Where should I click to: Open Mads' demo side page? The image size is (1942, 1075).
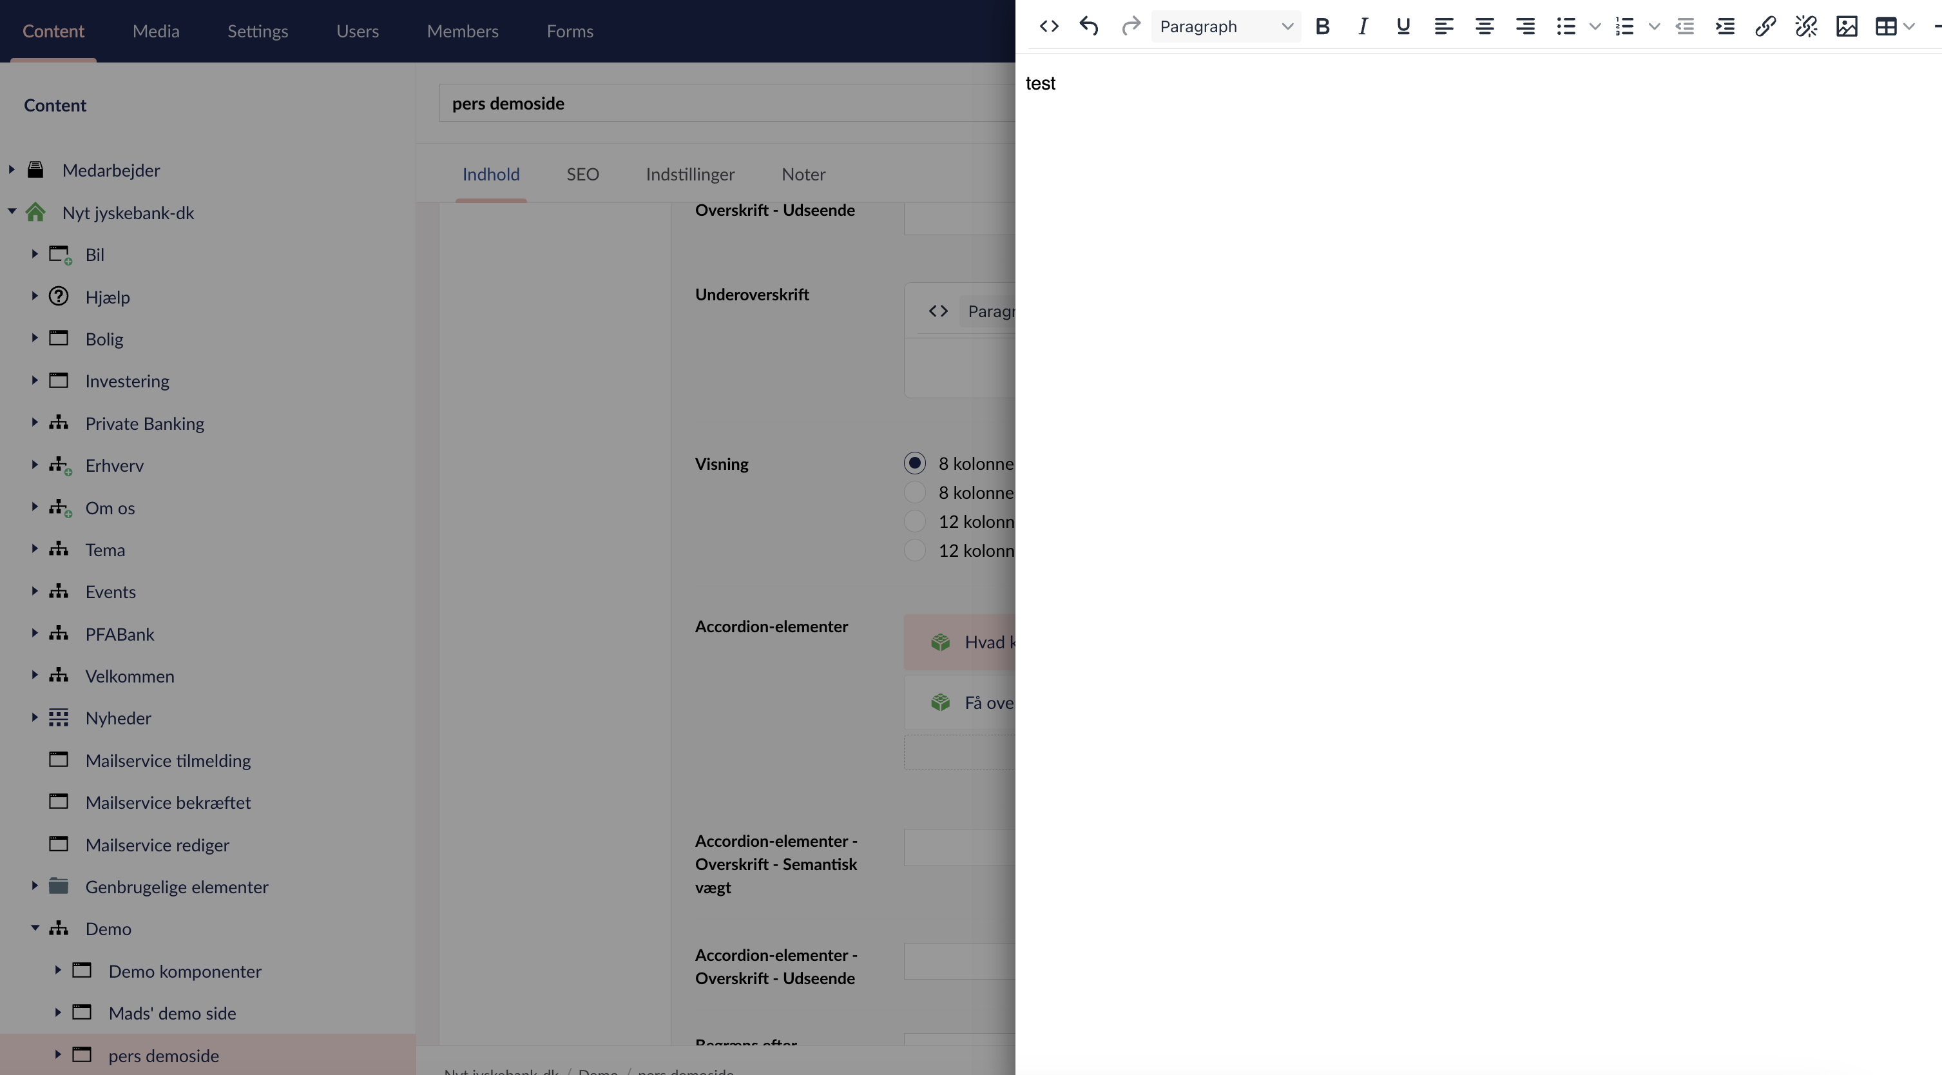point(172,1012)
